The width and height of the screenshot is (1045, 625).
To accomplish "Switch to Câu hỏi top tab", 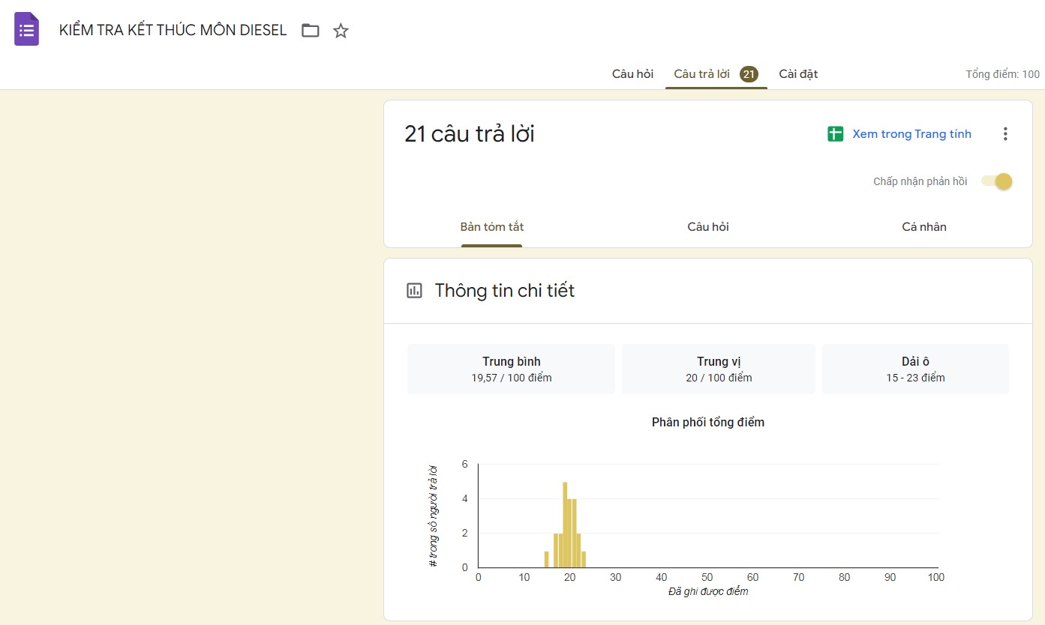I will [632, 73].
